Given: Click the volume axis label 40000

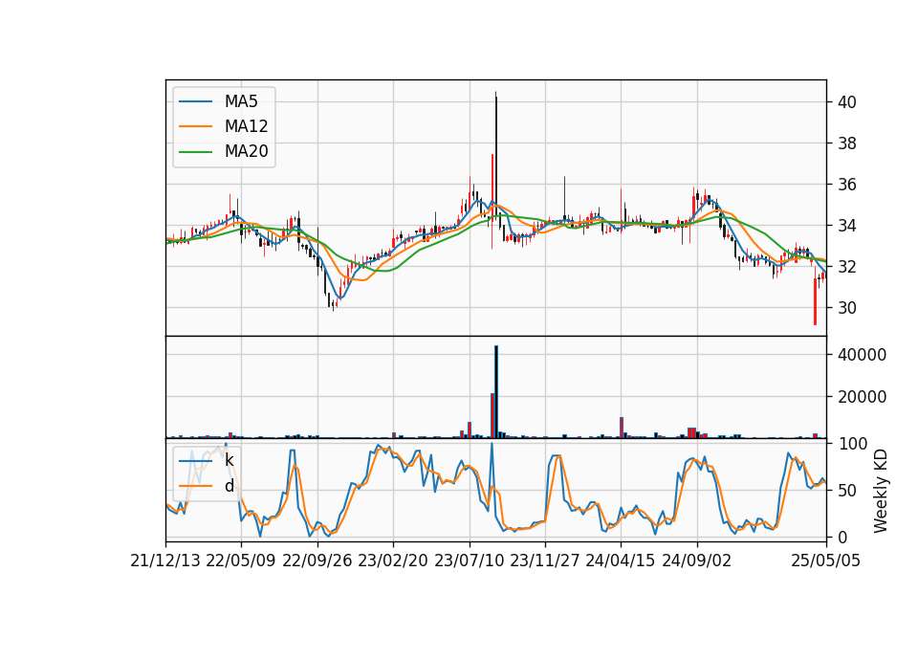Looking at the screenshot, I should (862, 355).
